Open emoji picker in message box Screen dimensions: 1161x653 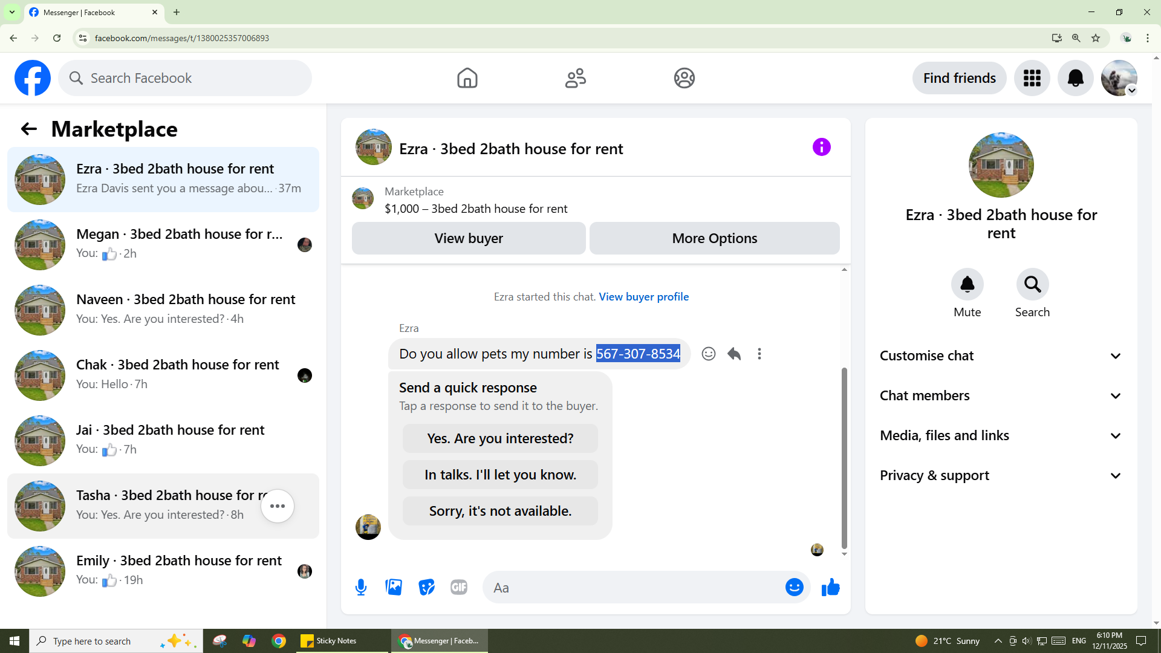[x=794, y=587]
